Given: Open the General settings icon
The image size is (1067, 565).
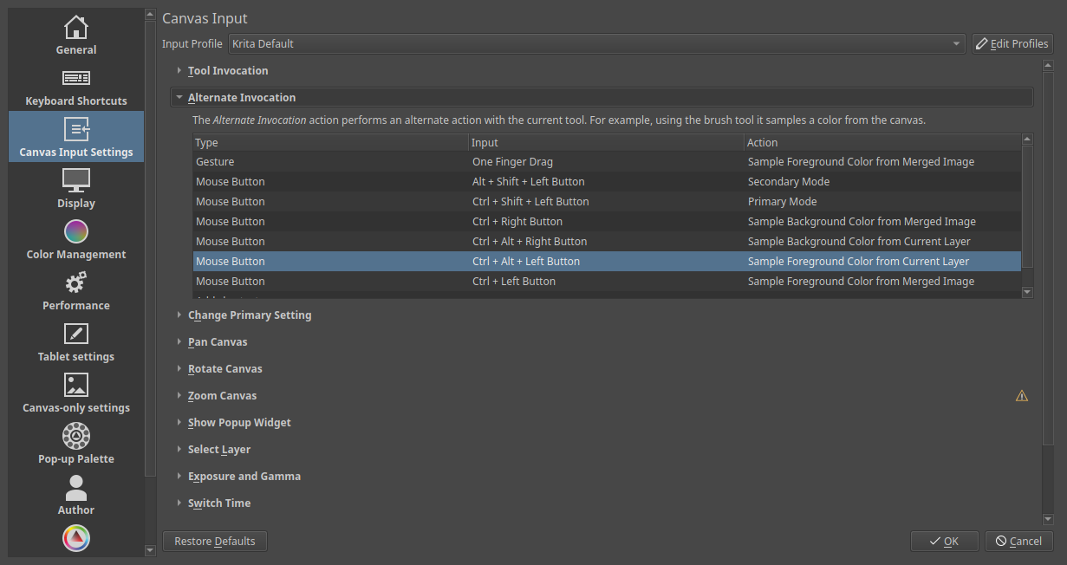Looking at the screenshot, I should 76,28.
